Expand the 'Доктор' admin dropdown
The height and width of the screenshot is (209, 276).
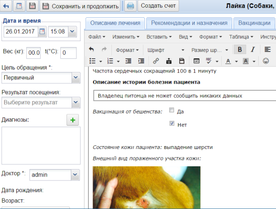pos(75,174)
